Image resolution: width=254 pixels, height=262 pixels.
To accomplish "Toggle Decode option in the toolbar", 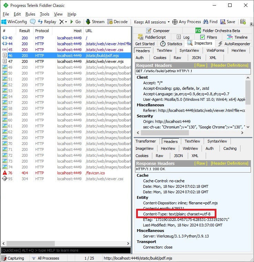I will point(118,22).
